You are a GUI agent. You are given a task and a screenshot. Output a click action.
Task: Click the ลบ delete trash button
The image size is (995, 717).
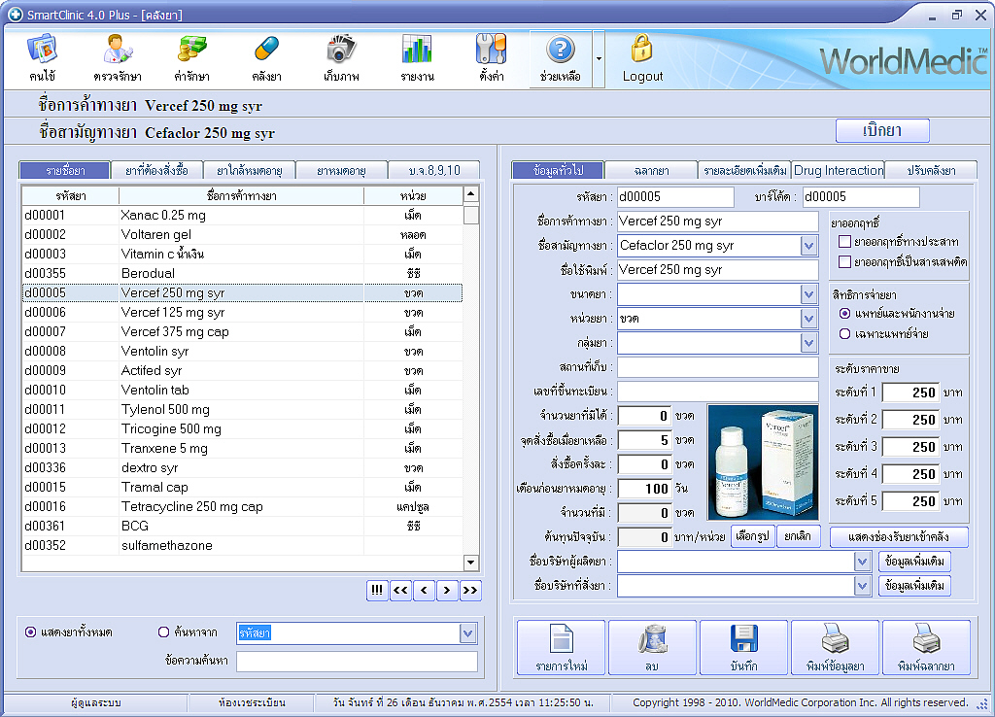point(652,647)
